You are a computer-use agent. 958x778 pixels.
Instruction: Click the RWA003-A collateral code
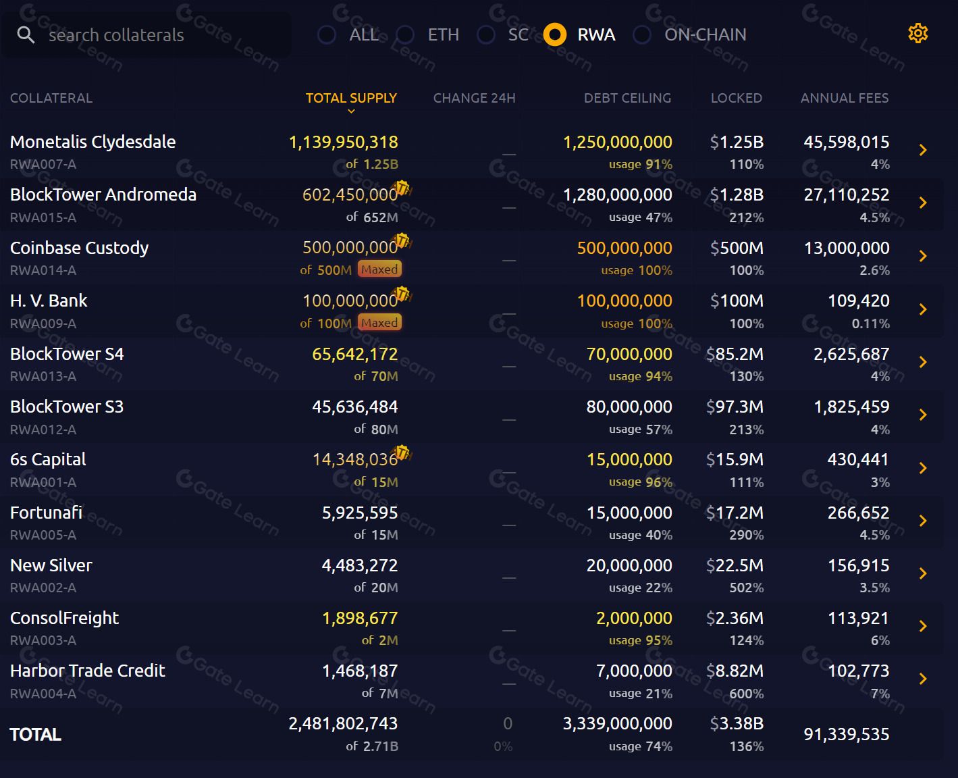coord(43,640)
